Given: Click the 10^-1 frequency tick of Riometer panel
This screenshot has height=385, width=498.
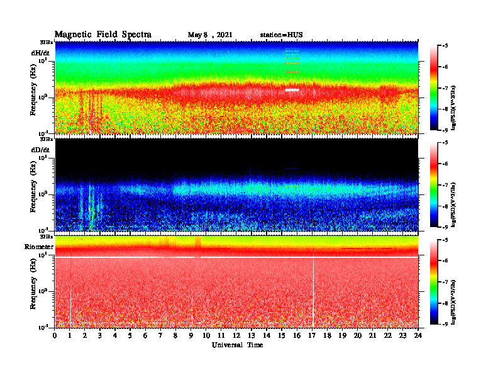Looking at the screenshot, I should tap(43, 327).
